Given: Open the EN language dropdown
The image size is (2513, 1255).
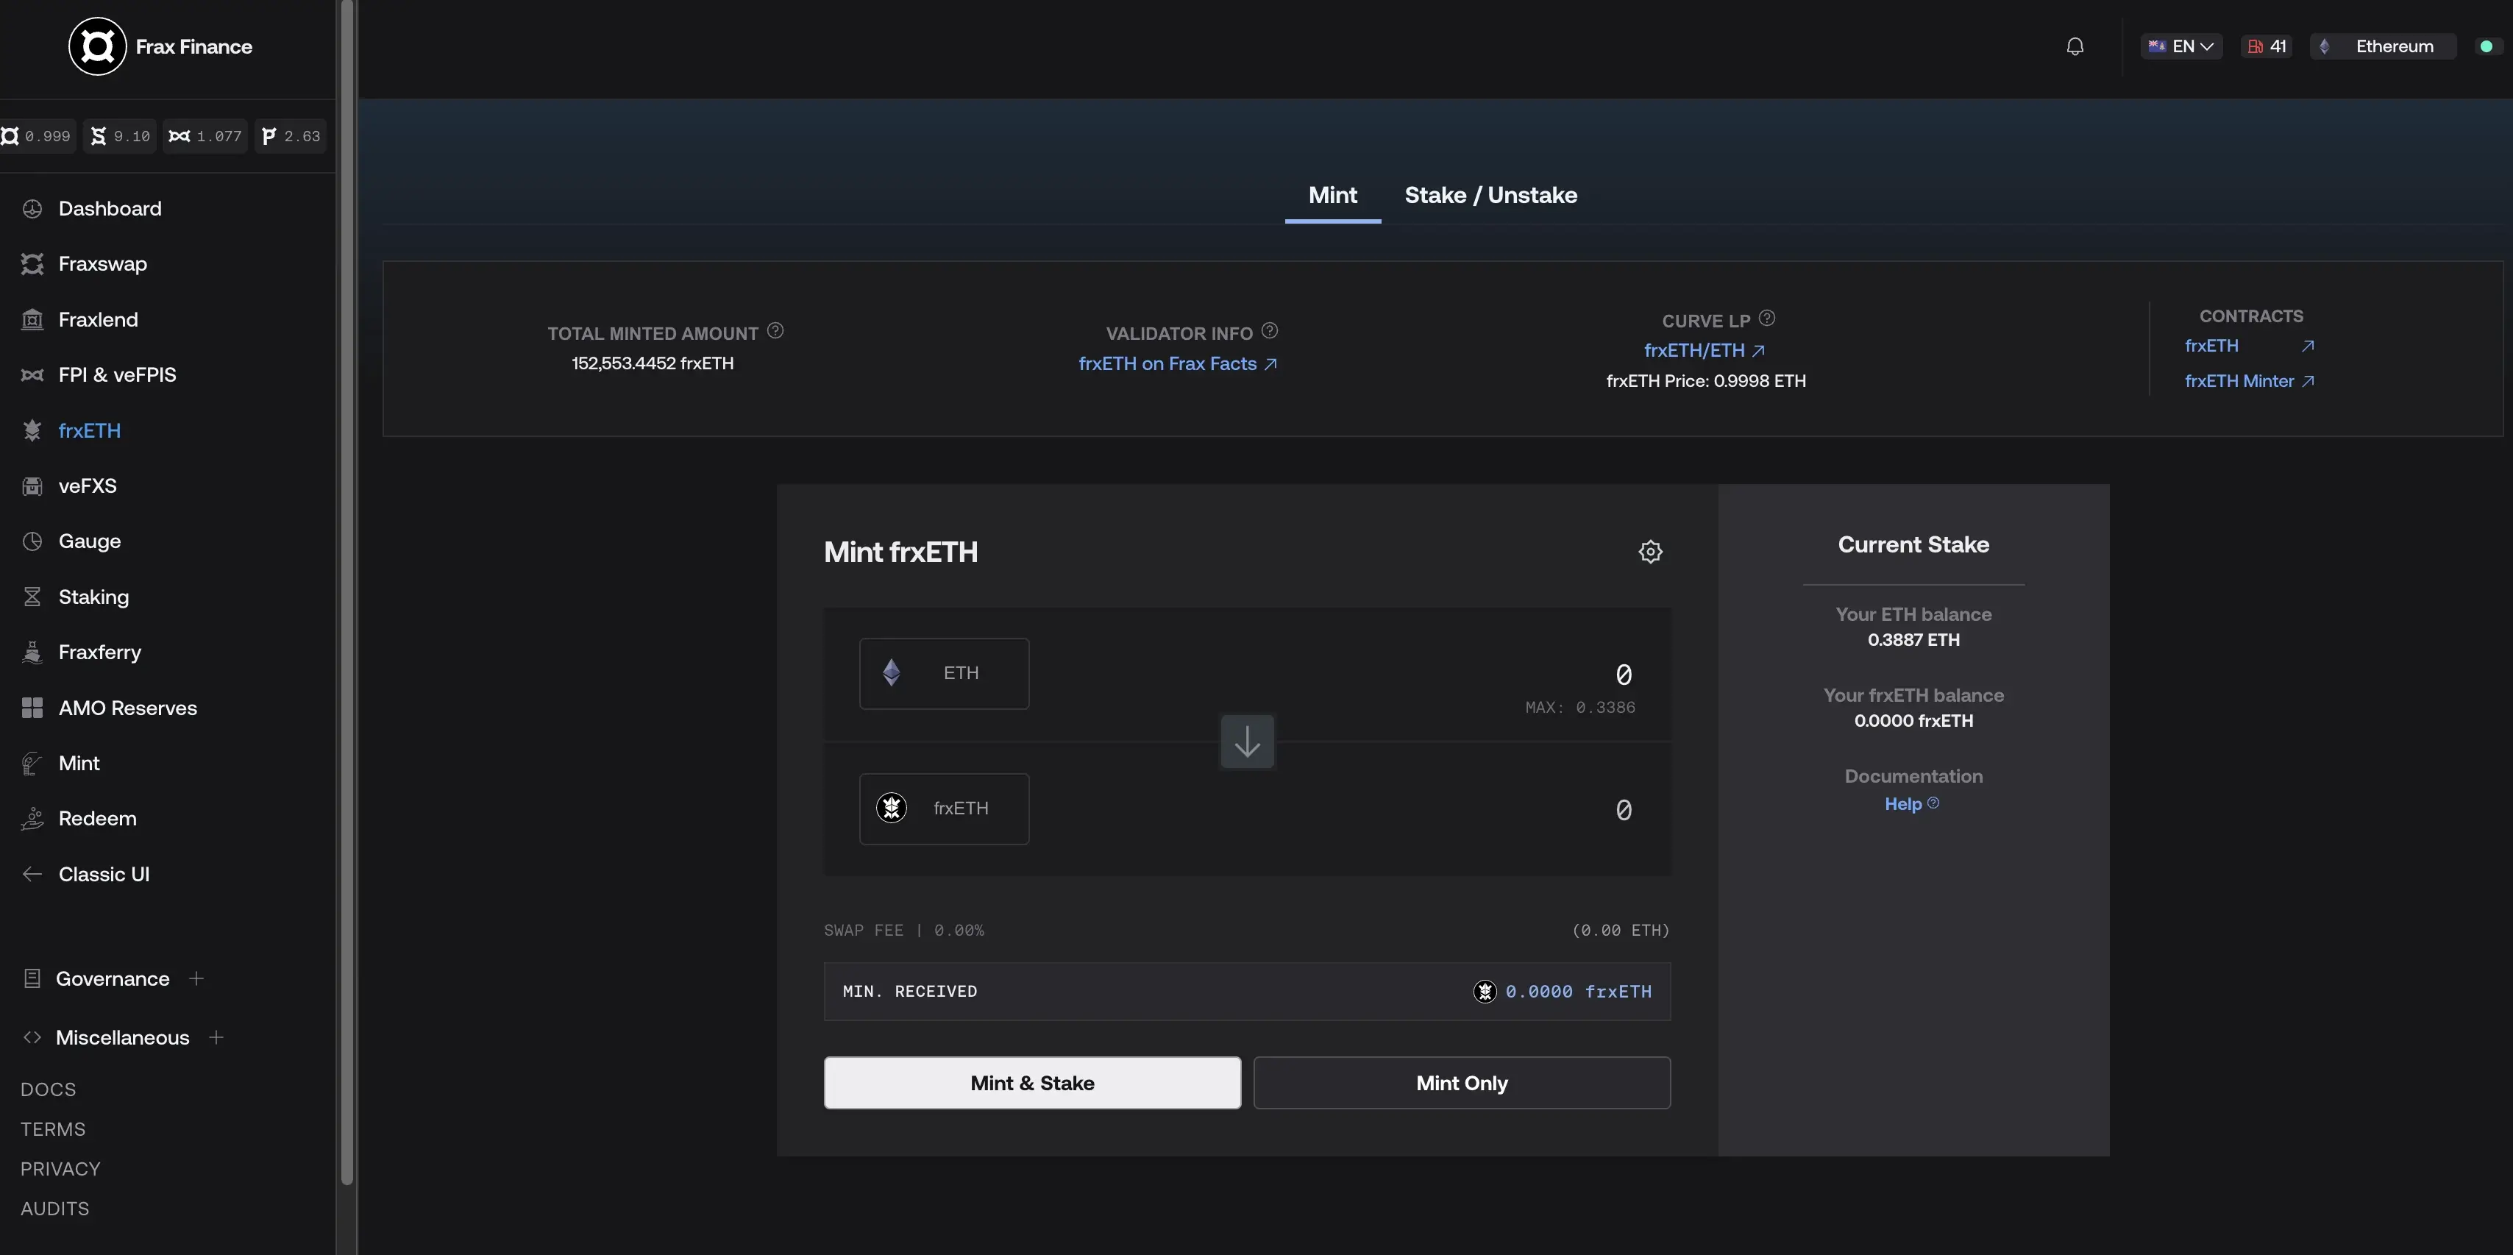Looking at the screenshot, I should tap(2181, 47).
